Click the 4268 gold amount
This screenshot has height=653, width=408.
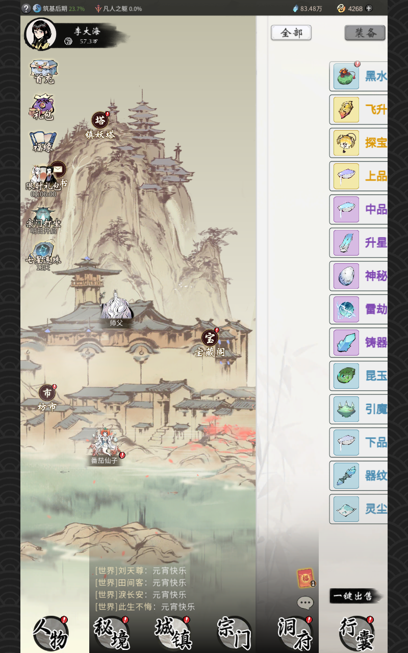(355, 9)
